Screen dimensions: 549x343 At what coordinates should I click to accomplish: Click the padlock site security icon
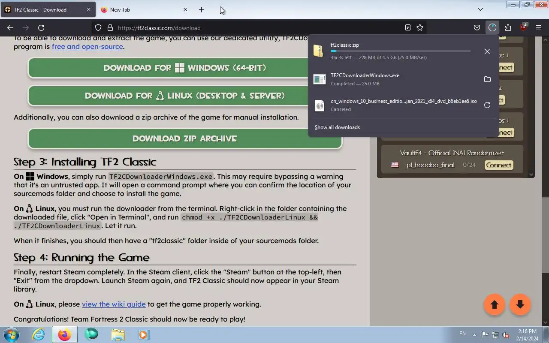pyautogui.click(x=110, y=28)
